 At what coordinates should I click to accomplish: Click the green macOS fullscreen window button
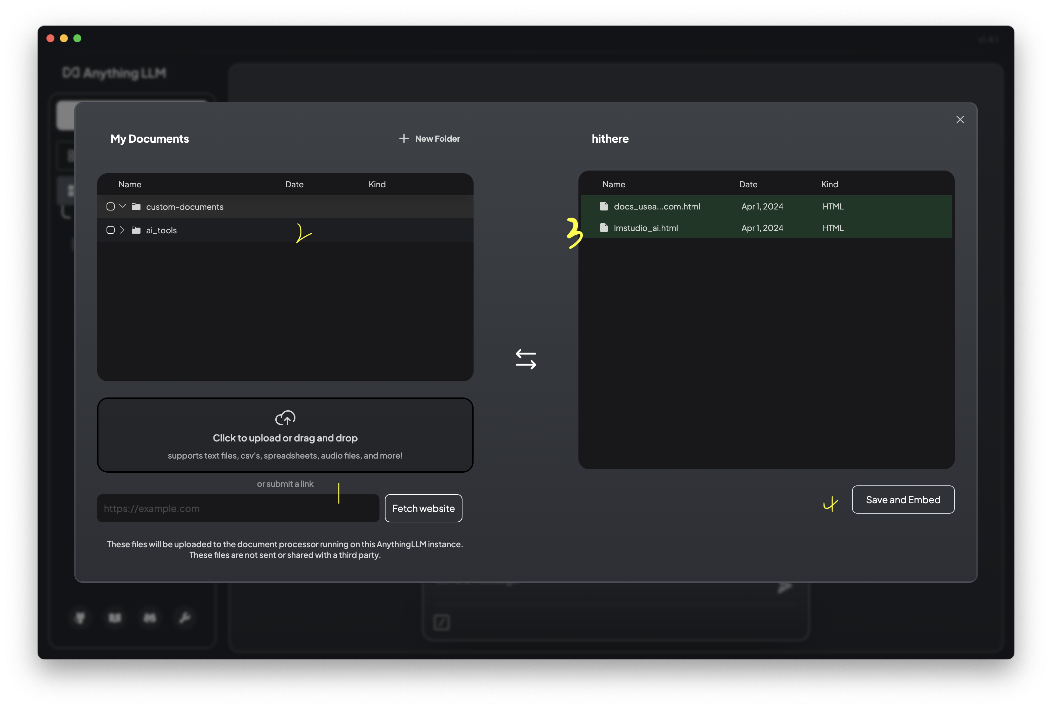coord(77,38)
